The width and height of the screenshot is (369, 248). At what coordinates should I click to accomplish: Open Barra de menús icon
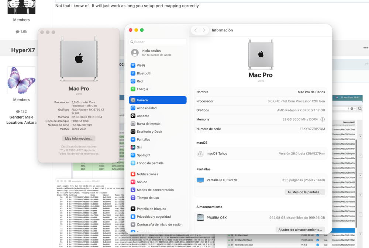(133, 124)
